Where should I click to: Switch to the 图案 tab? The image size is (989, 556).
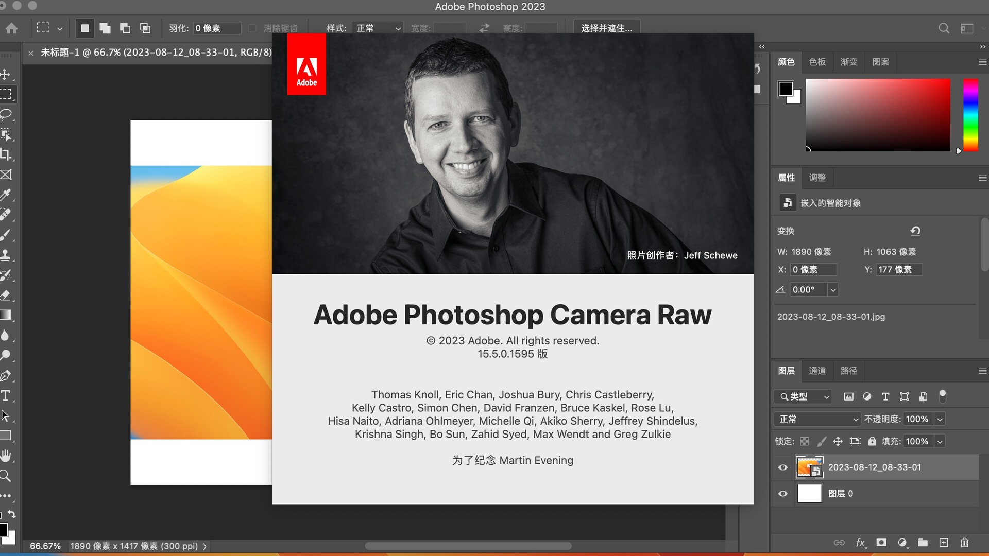(x=881, y=62)
